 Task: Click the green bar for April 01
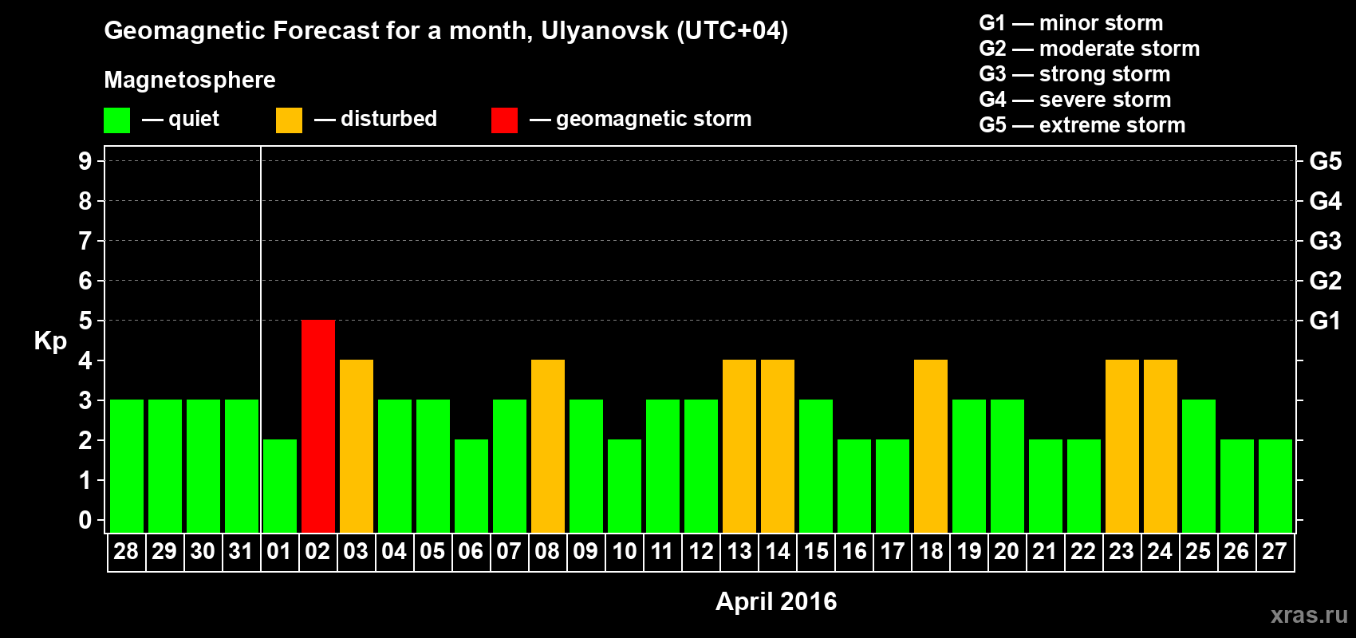click(280, 486)
